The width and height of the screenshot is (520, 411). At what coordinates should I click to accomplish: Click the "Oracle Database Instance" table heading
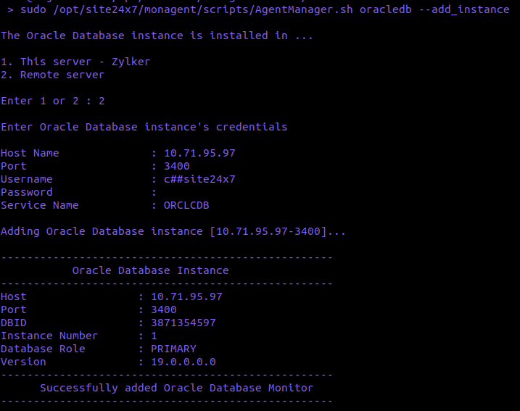pyautogui.click(x=150, y=270)
